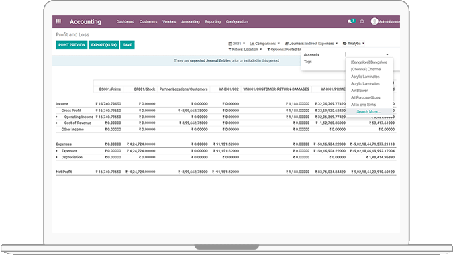Click the Partner Locations/Customers column header
This screenshot has width=453, height=255.
coord(183,89)
